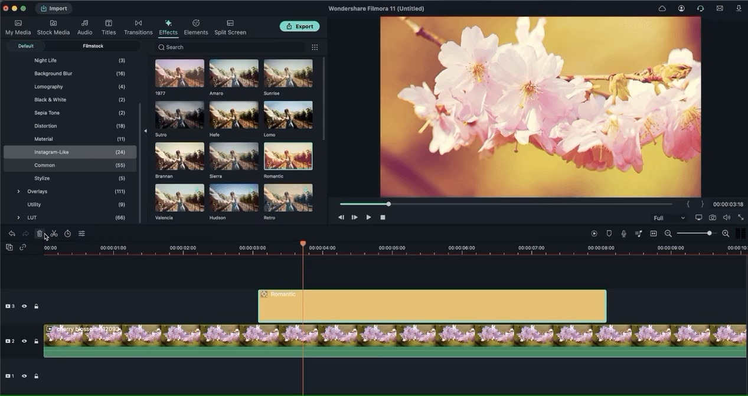
Task: Open the Audio mixer icon
Action: [x=638, y=234]
